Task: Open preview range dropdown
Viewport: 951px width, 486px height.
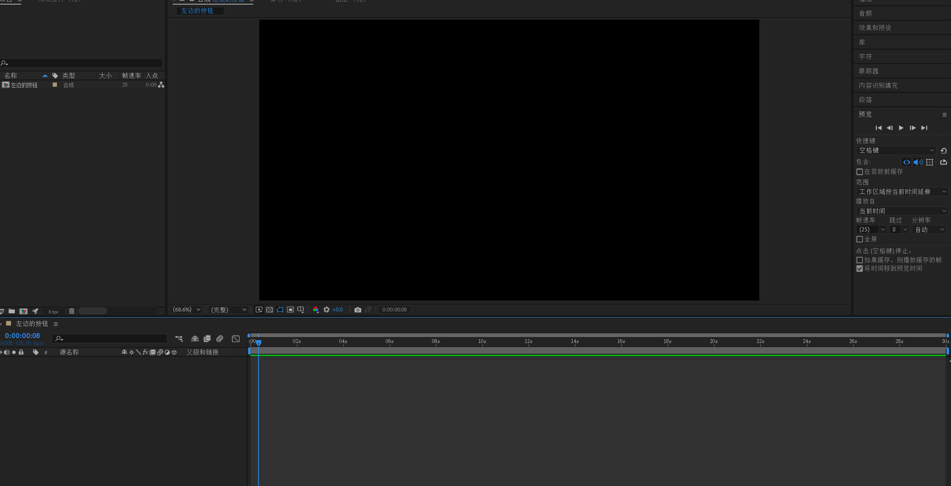Action: (x=902, y=192)
